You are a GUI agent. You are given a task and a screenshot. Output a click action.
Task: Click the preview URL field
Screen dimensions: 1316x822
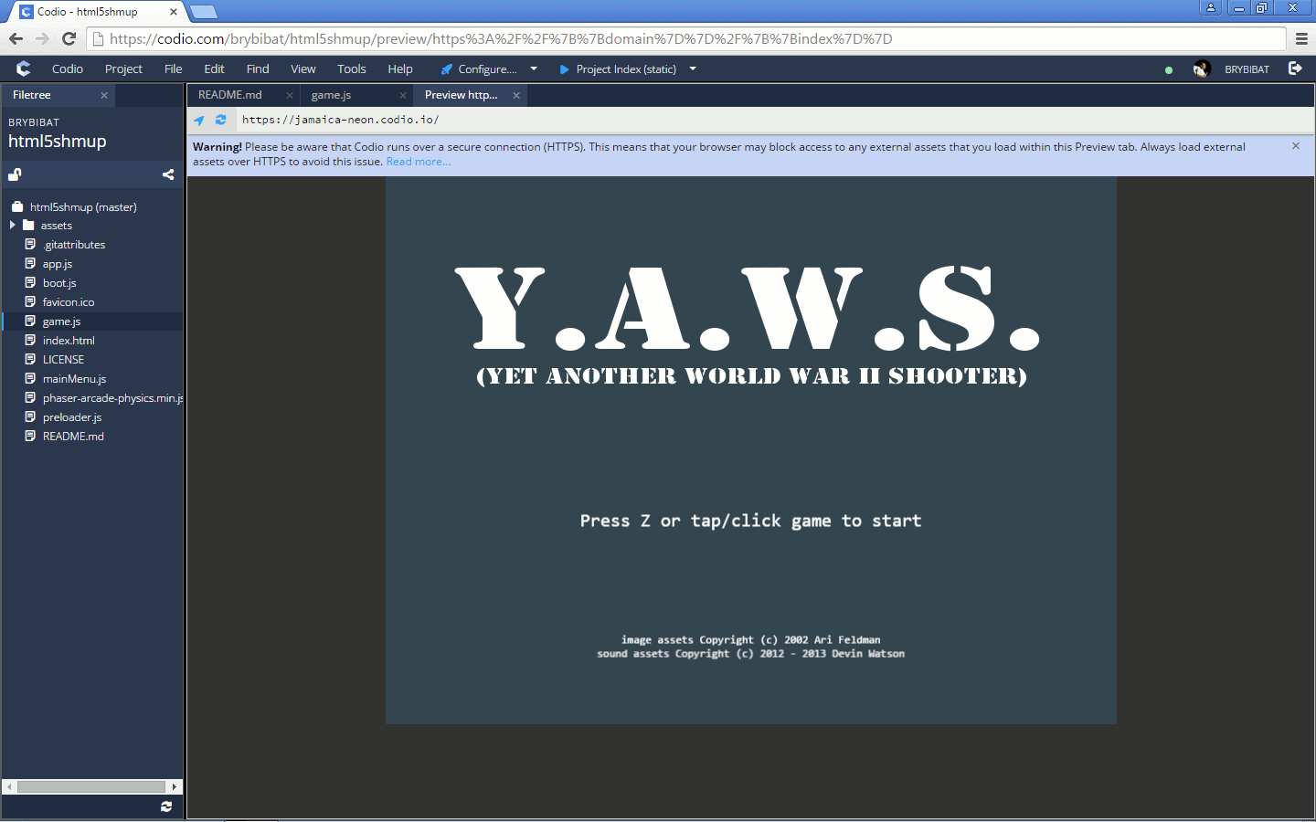click(x=640, y=120)
